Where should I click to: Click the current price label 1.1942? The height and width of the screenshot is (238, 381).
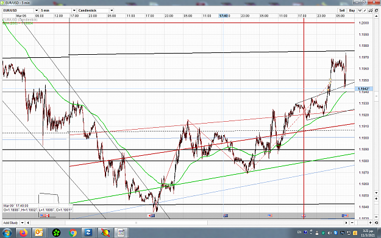click(x=363, y=89)
